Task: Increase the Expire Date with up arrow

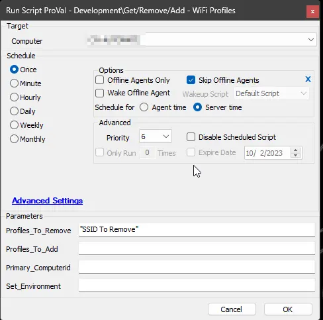Action: (295, 150)
